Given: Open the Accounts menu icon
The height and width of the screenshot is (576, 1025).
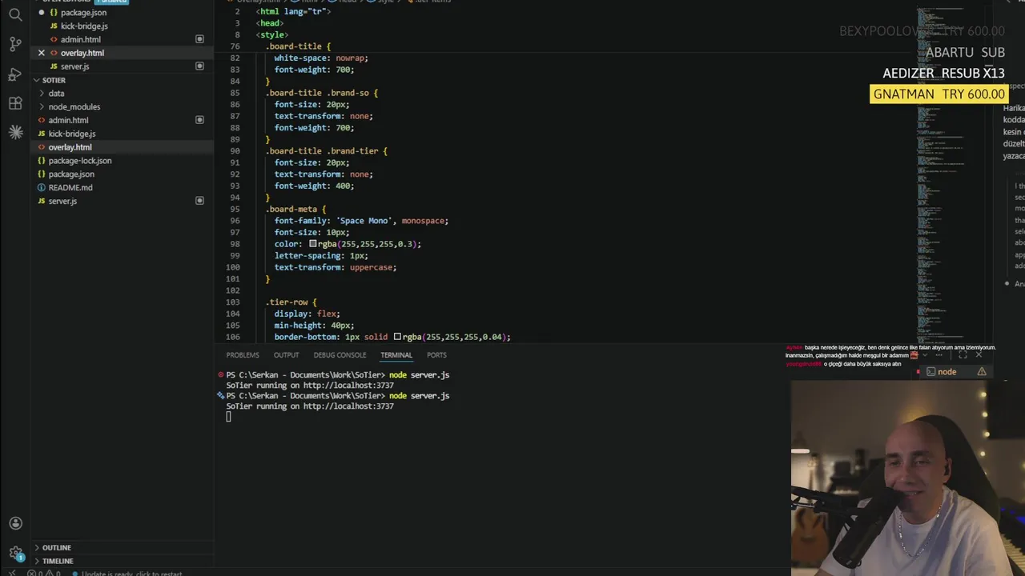Looking at the screenshot, I should (x=15, y=524).
